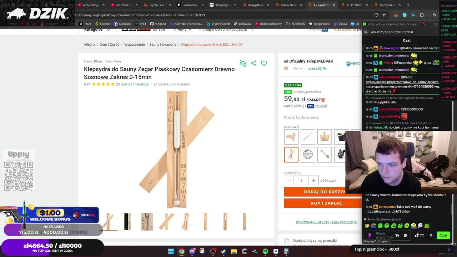
Task: Open emoji picker in chat input
Action: (405, 235)
